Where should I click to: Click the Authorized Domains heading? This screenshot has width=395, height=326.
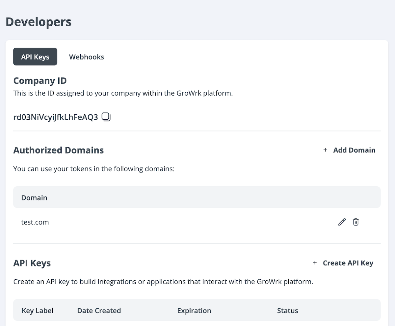coord(58,150)
